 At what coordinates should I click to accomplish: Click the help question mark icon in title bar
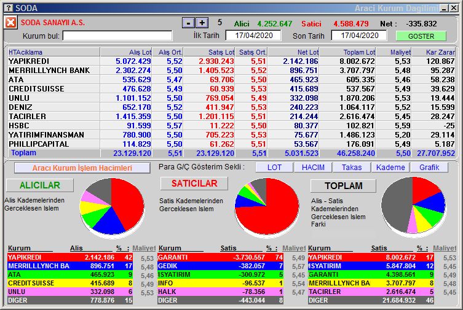pyautogui.click(x=9, y=8)
